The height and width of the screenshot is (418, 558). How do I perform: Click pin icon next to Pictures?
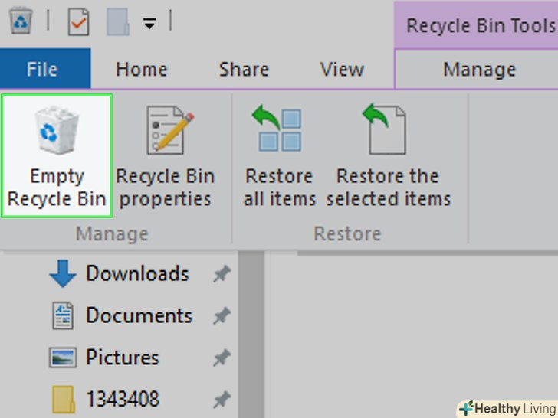click(222, 358)
